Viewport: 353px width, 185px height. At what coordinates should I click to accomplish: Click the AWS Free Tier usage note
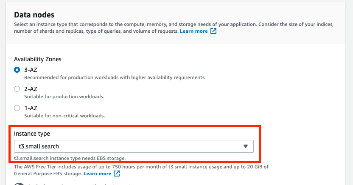click(x=141, y=167)
